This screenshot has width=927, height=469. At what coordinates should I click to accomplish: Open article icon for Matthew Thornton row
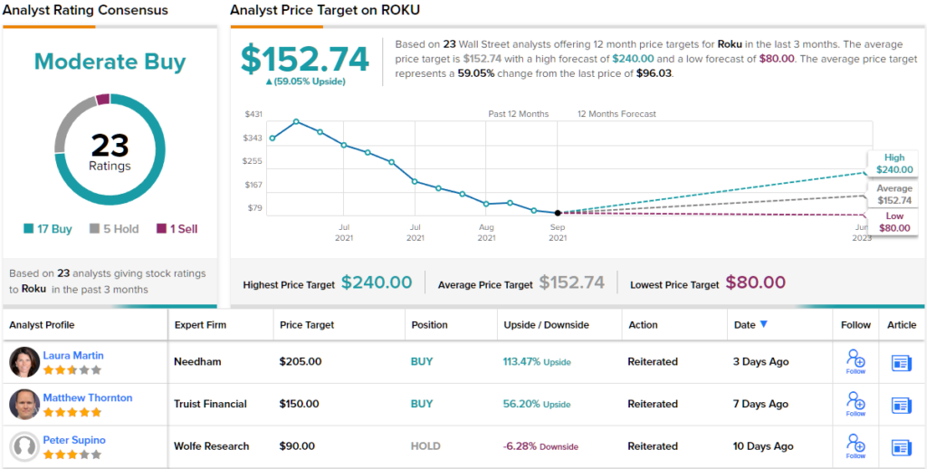click(x=902, y=405)
